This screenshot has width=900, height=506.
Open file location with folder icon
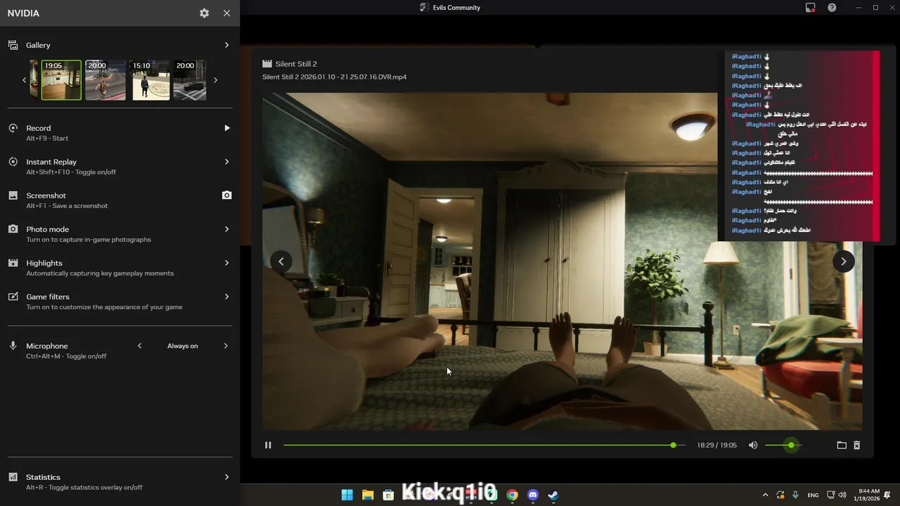[x=842, y=445]
